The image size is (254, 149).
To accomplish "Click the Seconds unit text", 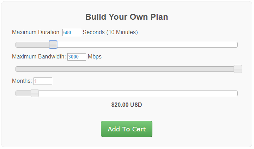I will (x=94, y=32).
